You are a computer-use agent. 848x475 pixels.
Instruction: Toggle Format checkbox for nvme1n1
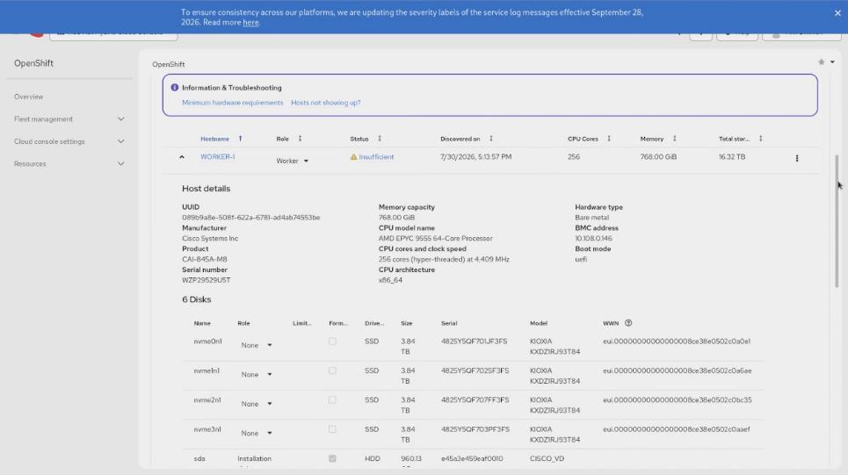click(x=332, y=371)
